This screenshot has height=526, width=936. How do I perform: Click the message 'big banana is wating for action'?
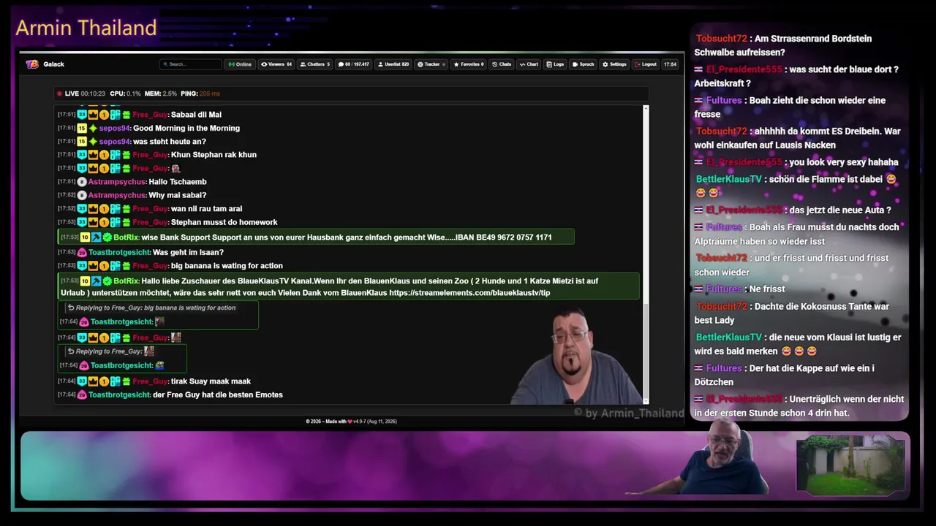click(x=227, y=266)
